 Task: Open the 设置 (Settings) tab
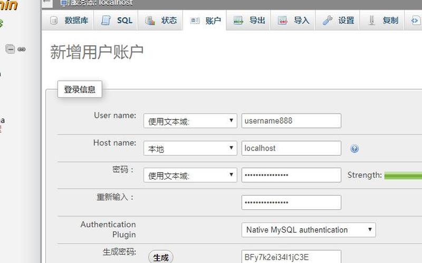pyautogui.click(x=338, y=21)
